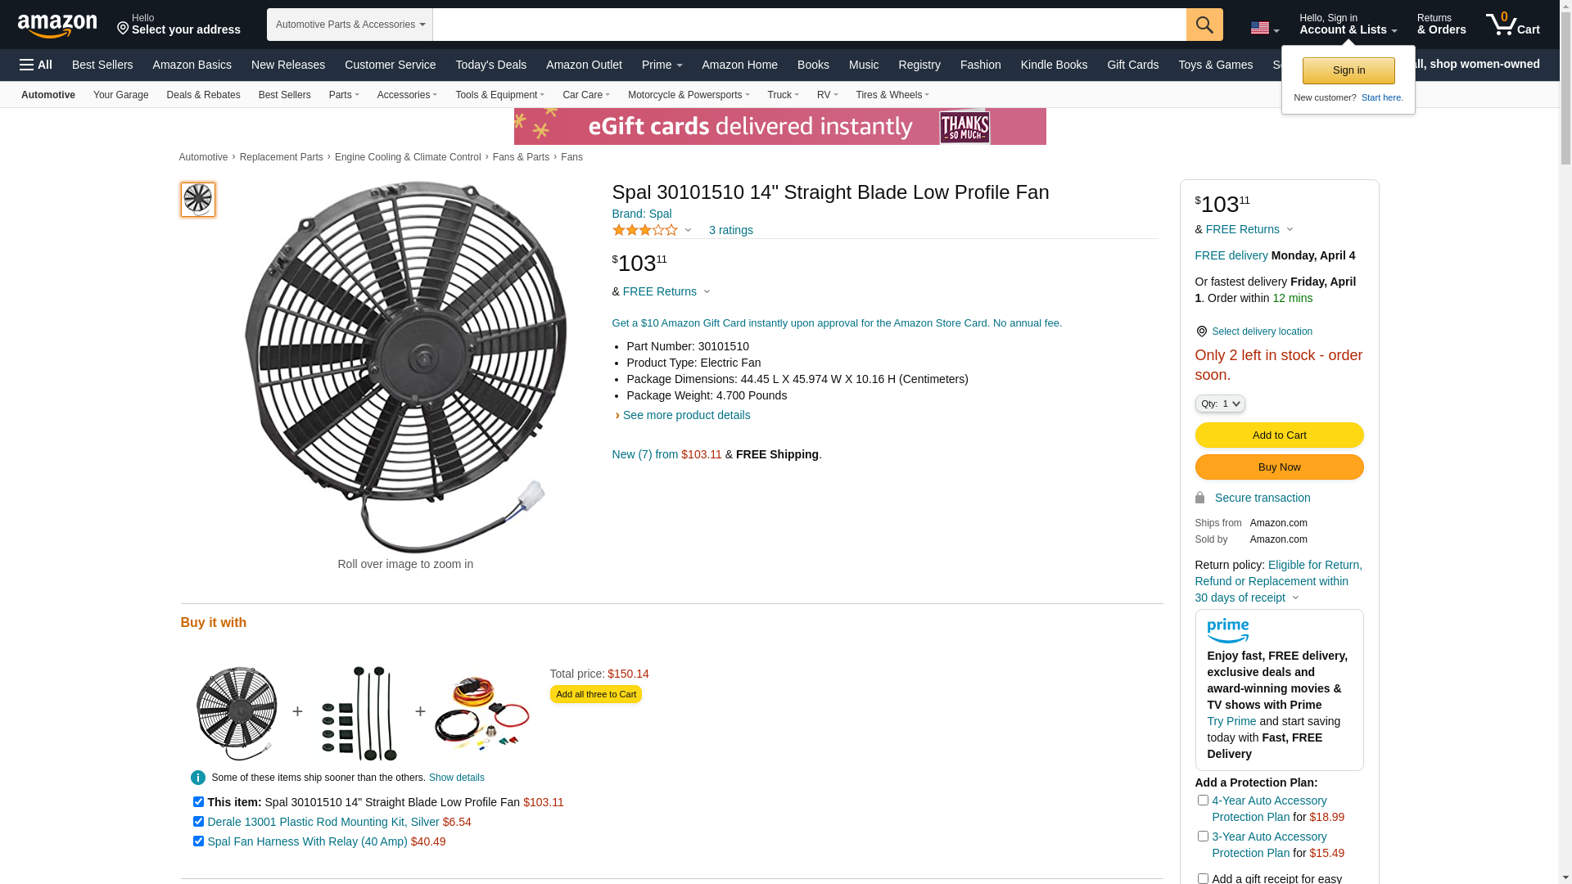Click the Buy Now button
Viewport: 1572px width, 884px height.
(x=1279, y=467)
